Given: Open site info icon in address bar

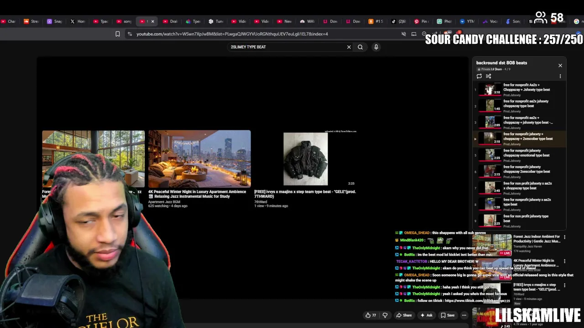Looking at the screenshot, I should click(130, 34).
